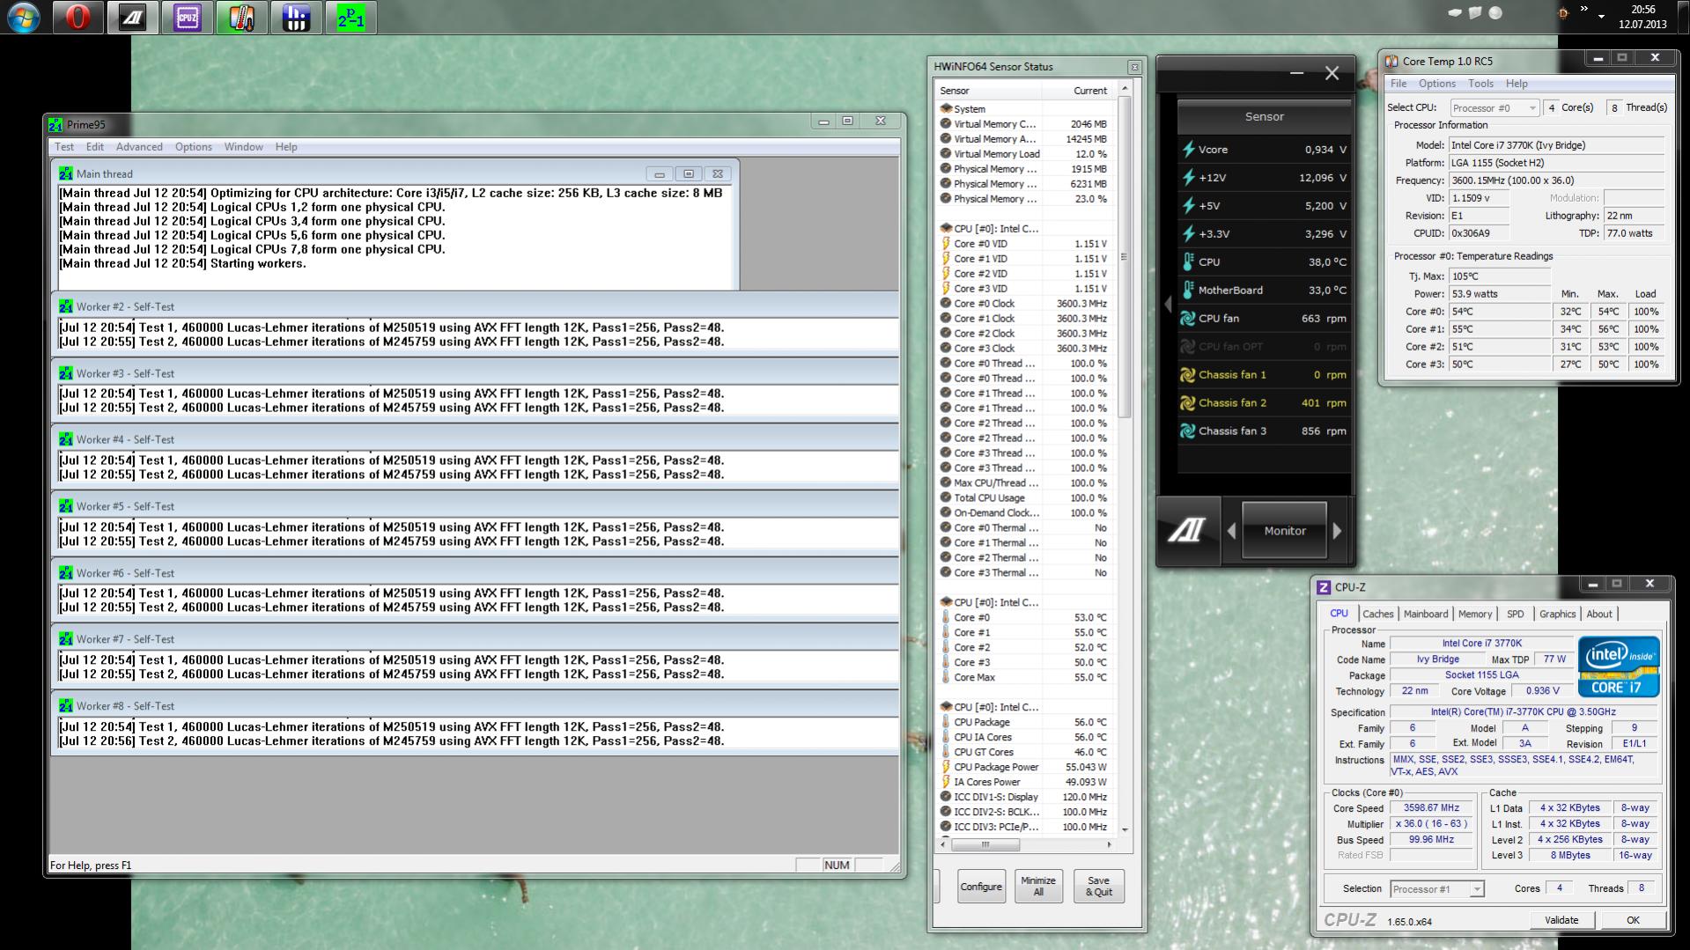Click the Validate button in CPU-Z
Screen dimensions: 1690x950
(1561, 921)
